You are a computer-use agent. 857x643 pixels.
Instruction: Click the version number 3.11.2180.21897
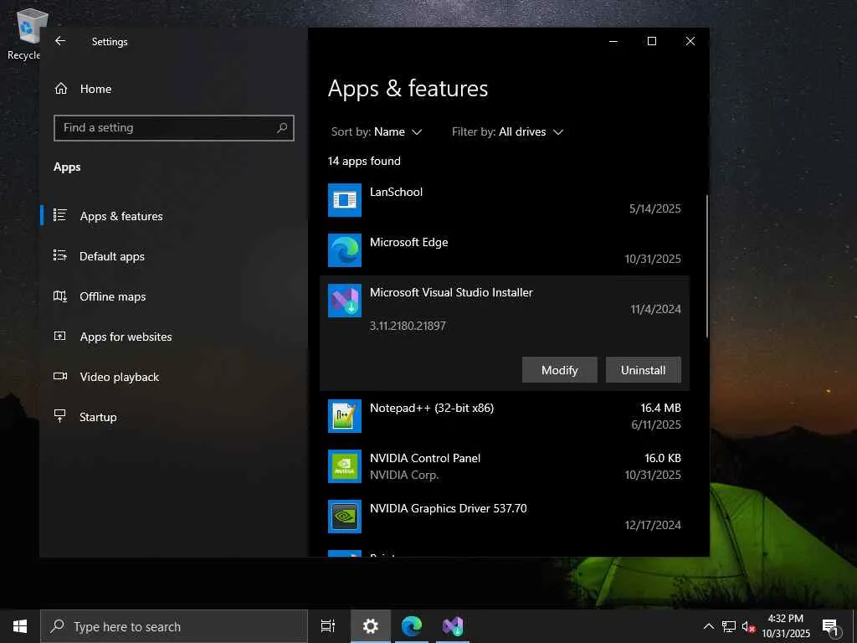point(408,326)
